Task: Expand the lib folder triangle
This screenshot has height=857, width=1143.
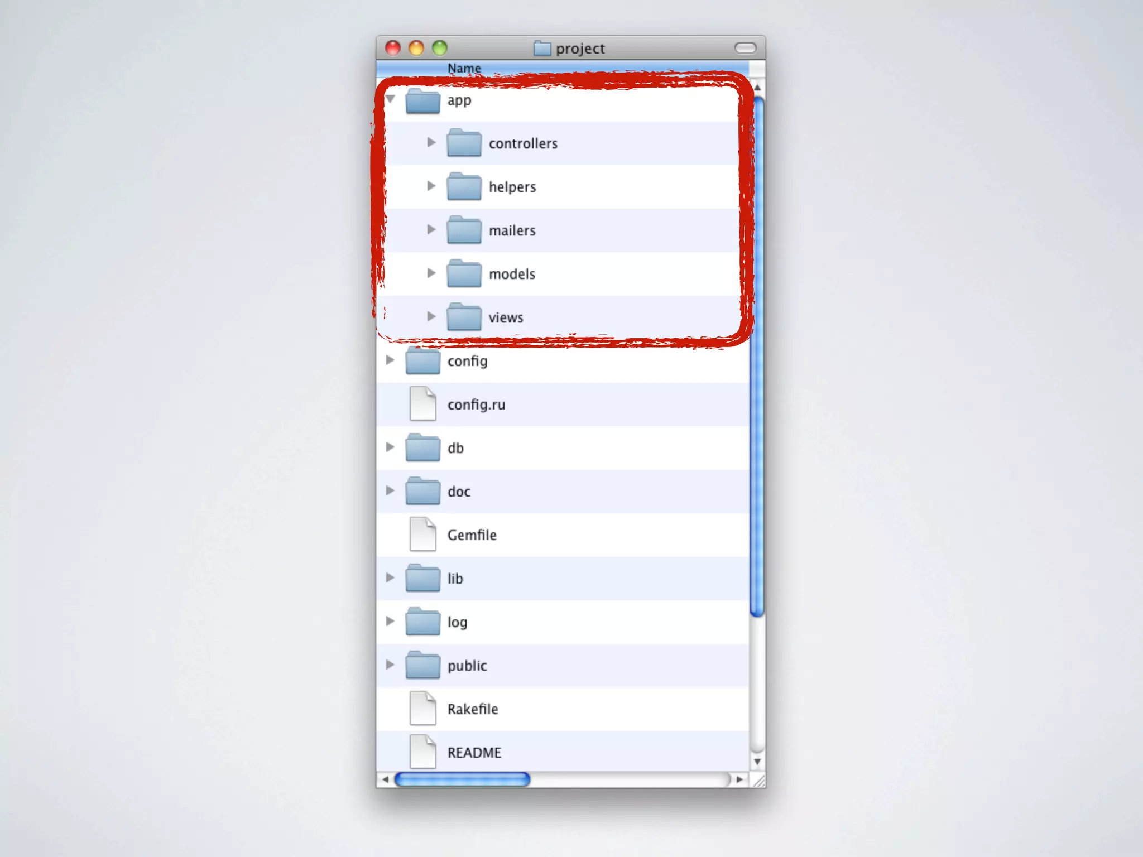Action: click(x=390, y=577)
